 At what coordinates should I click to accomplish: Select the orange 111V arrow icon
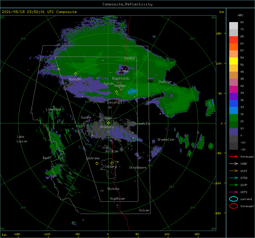tap(233, 171)
